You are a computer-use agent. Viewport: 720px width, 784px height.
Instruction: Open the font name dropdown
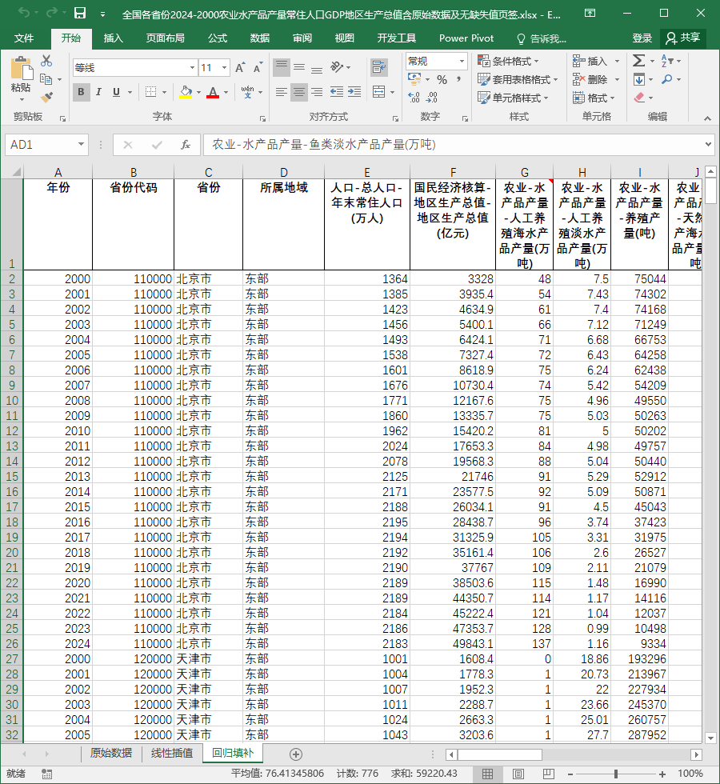point(192,68)
